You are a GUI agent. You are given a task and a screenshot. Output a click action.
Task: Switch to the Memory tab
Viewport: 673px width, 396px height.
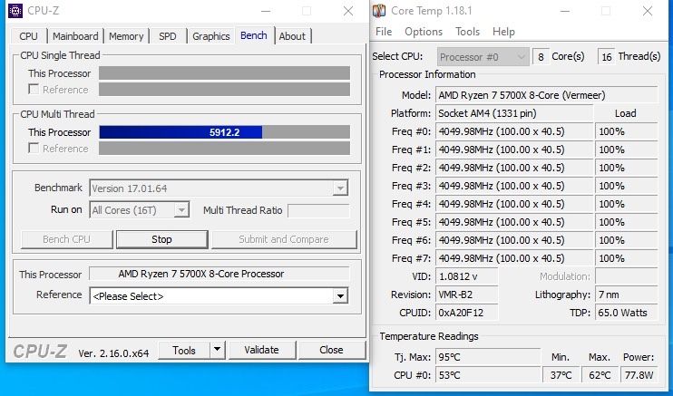126,36
